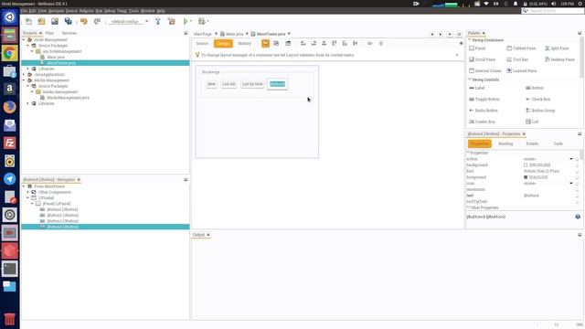Toggle horizontal resizability in designer toolbar
Viewport: 585px width, 329px height.
(369, 43)
